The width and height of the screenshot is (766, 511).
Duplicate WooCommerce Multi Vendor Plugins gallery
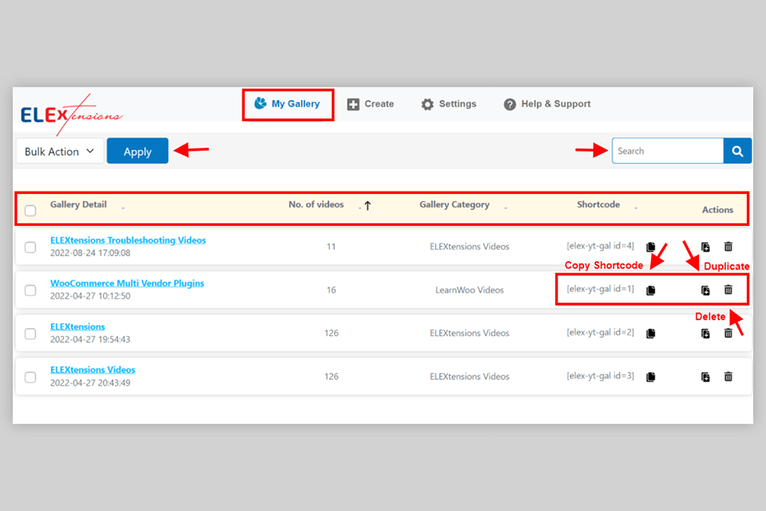pos(705,291)
